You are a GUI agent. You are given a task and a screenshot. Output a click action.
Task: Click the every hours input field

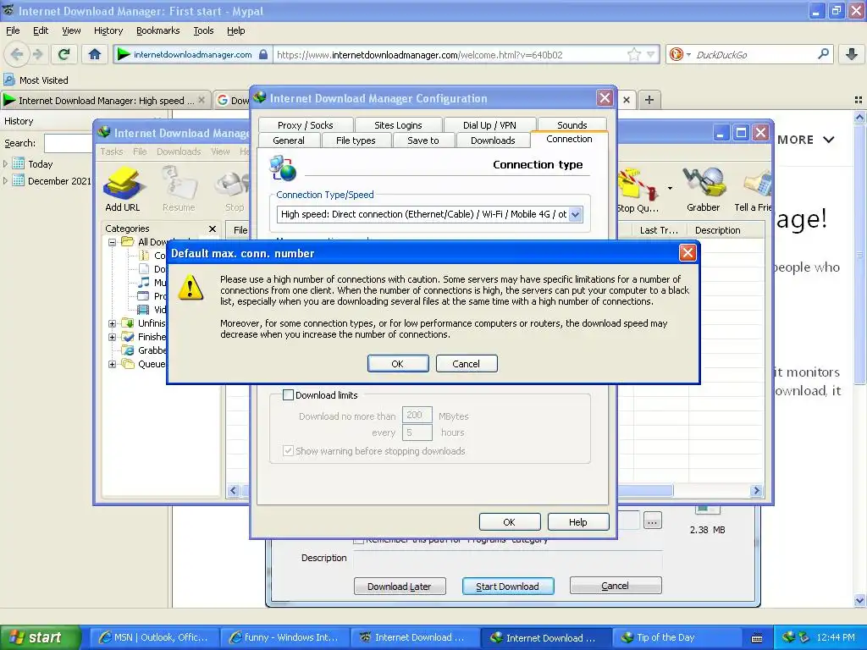pos(417,432)
